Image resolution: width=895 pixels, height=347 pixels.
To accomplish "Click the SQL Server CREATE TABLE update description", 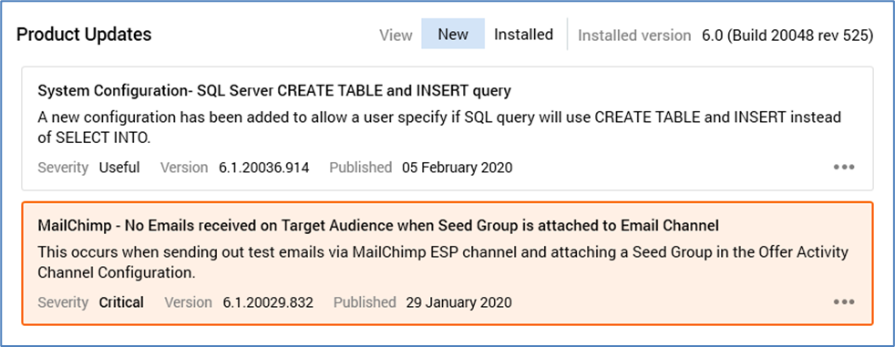I will click(x=439, y=128).
